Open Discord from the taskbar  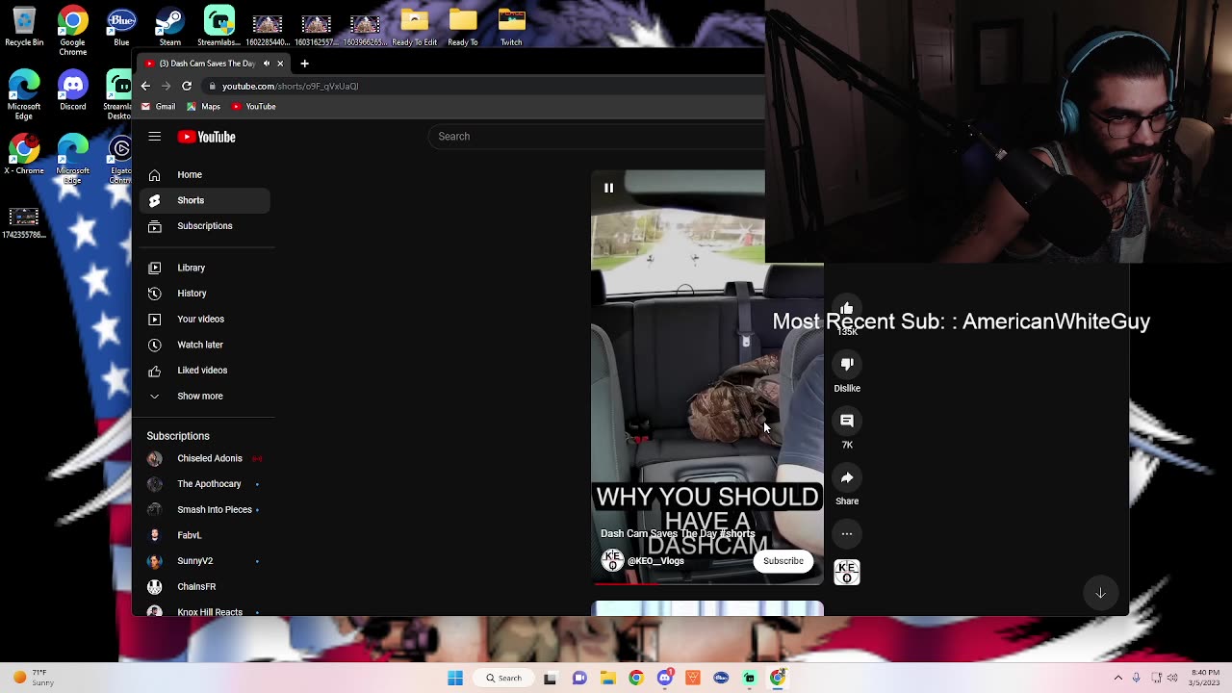pyautogui.click(x=664, y=678)
